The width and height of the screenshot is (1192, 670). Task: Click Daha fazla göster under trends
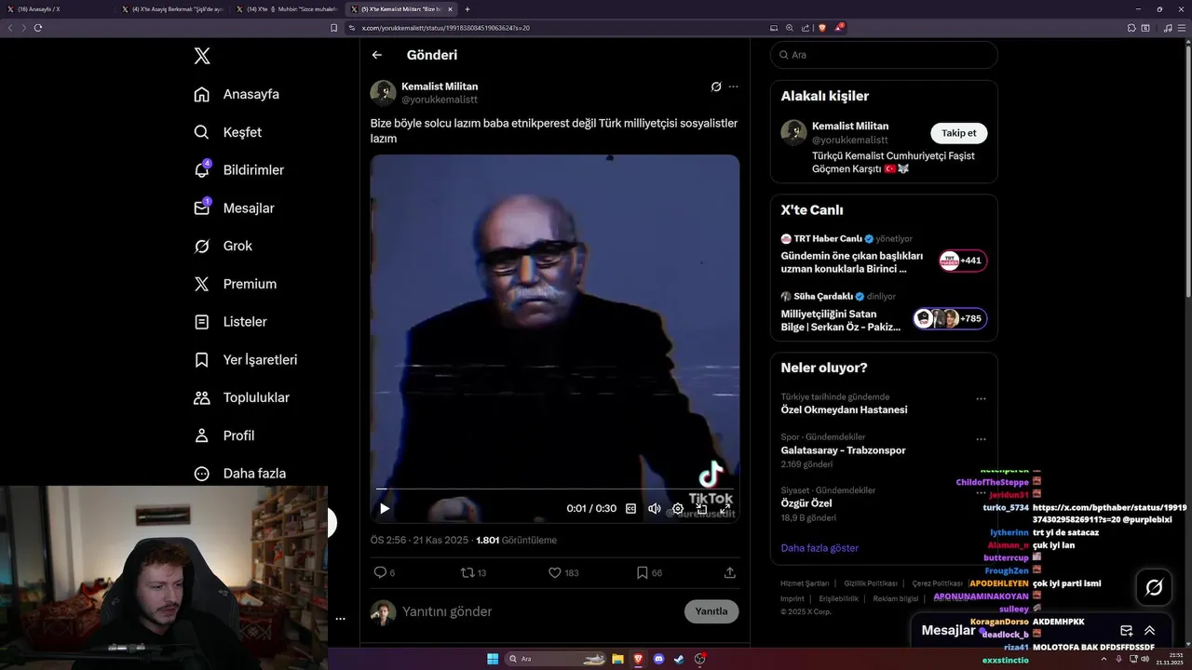(819, 548)
